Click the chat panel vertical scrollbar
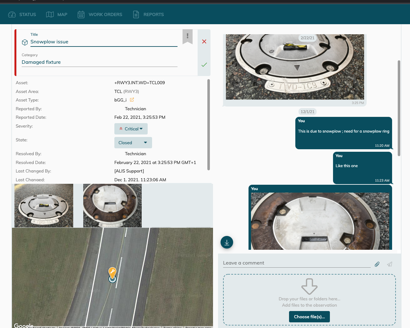The image size is (410, 328). click(399, 108)
